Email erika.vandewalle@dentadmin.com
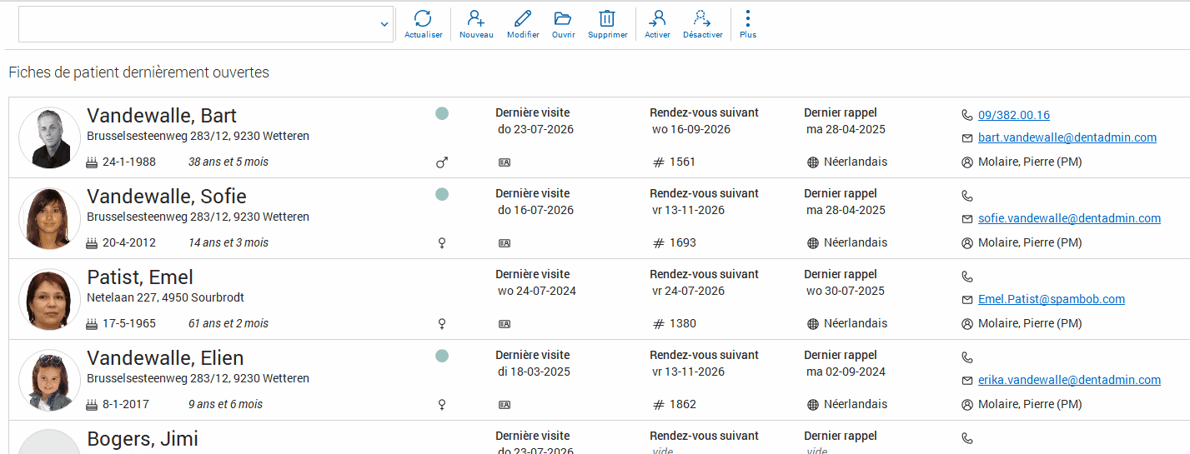Viewport: 1190px width, 454px height. click(x=1069, y=380)
